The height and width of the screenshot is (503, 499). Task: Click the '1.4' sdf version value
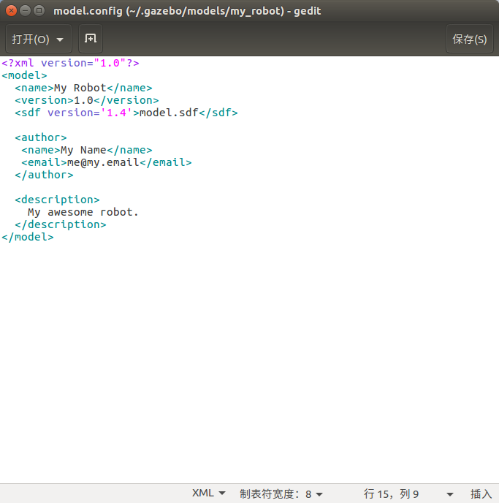pos(116,113)
